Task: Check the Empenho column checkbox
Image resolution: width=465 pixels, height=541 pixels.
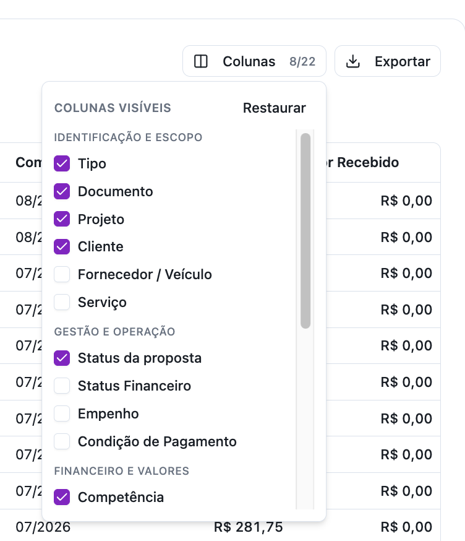Action: pos(62,413)
